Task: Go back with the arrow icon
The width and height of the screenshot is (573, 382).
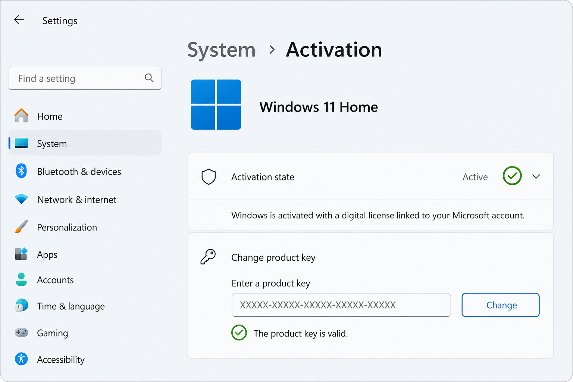Action: (x=19, y=20)
